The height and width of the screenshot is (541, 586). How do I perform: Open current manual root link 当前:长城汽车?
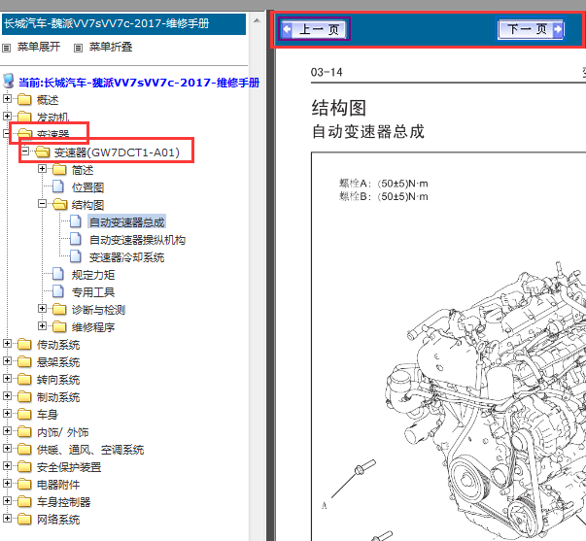(x=139, y=83)
